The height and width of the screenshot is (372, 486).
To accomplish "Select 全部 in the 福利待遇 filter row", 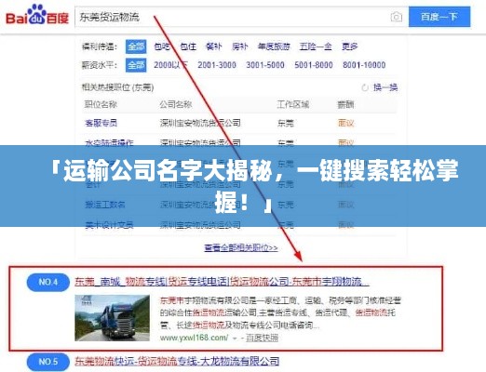I will click(x=136, y=46).
